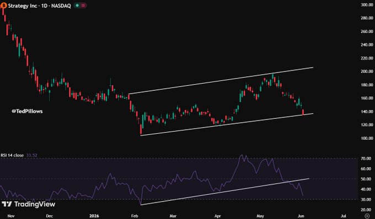Click the 2026 label on time axis
Image resolution: width=375 pixels, height=219 pixels.
pyautogui.click(x=94, y=216)
